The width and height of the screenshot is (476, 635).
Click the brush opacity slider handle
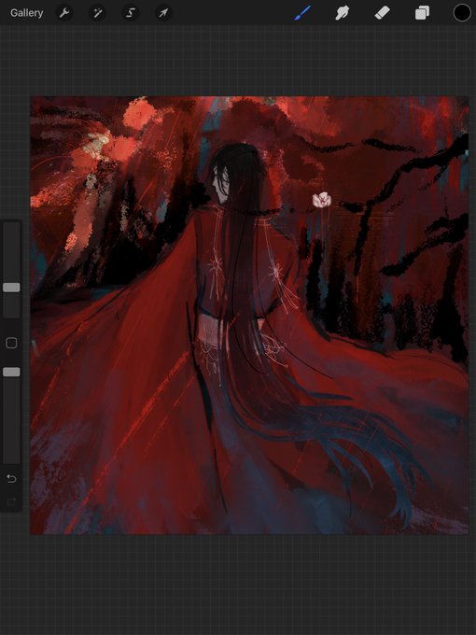pos(11,372)
